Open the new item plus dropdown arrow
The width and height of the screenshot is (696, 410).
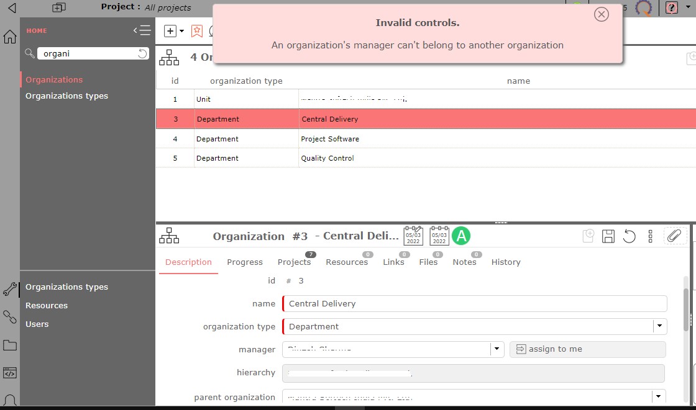[181, 31]
